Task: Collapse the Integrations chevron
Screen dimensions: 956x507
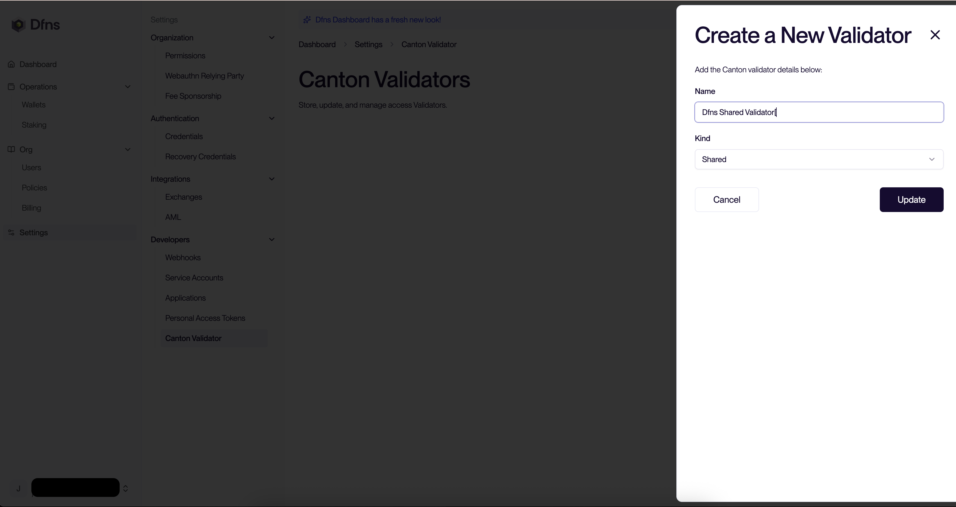Action: coord(272,179)
